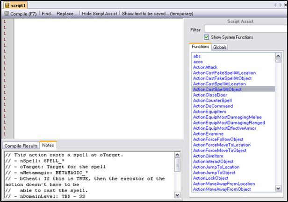Click the Notes pane scroll-up arrow
Image resolution: width=288 pixels, height=202 pixels.
177,155
